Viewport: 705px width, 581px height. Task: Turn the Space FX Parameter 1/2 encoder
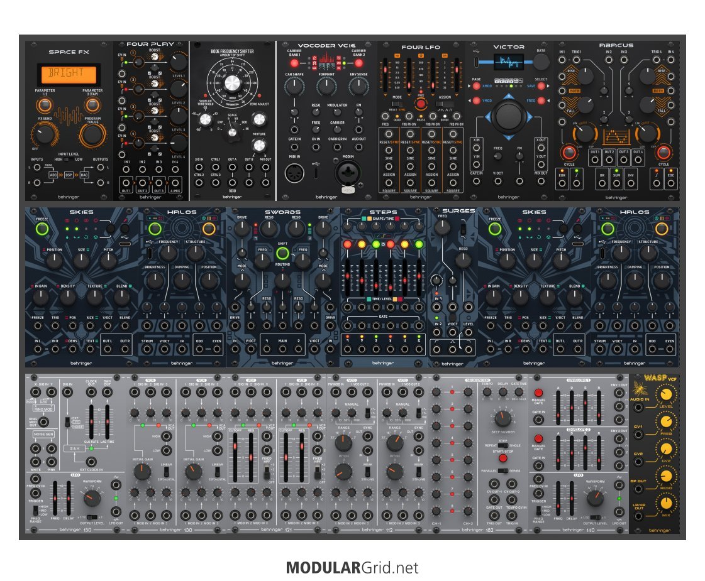point(44,105)
